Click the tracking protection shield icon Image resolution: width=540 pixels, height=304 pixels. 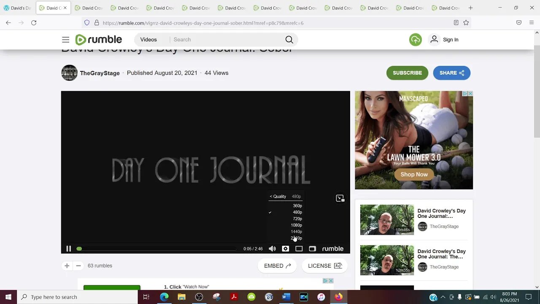[87, 23]
